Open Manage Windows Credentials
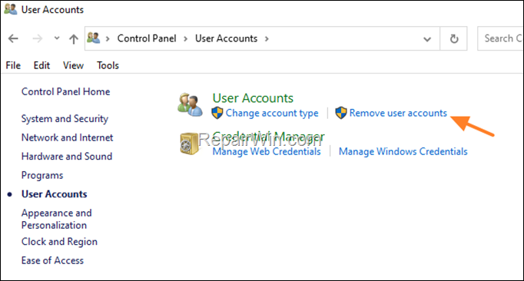 tap(403, 151)
